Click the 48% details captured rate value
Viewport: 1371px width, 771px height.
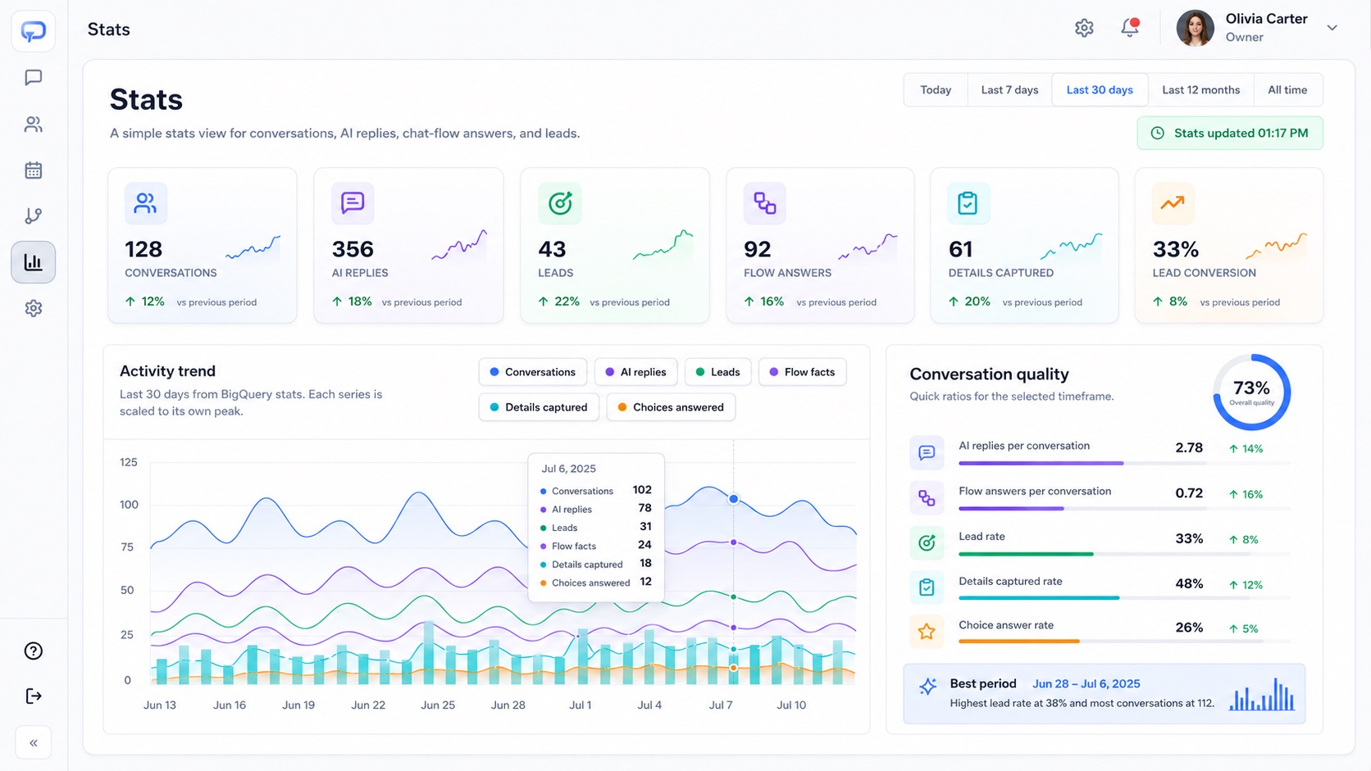coord(1189,584)
